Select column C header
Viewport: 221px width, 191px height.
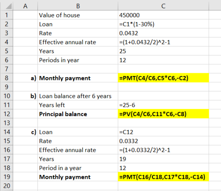(163, 6)
